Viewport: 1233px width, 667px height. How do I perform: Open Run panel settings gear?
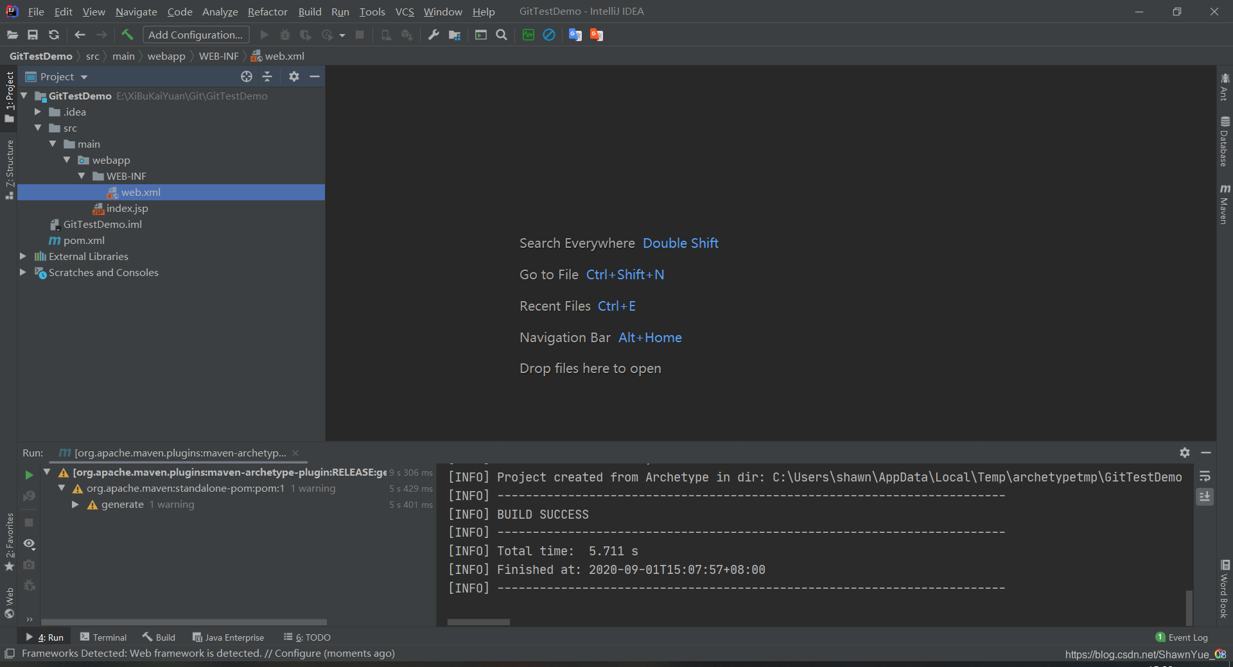click(x=1185, y=453)
